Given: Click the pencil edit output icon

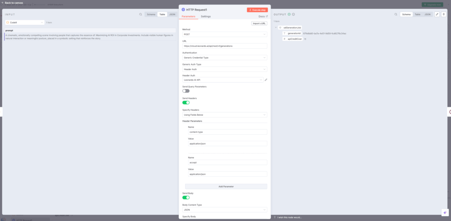Looking at the screenshot, I should tap(437, 14).
